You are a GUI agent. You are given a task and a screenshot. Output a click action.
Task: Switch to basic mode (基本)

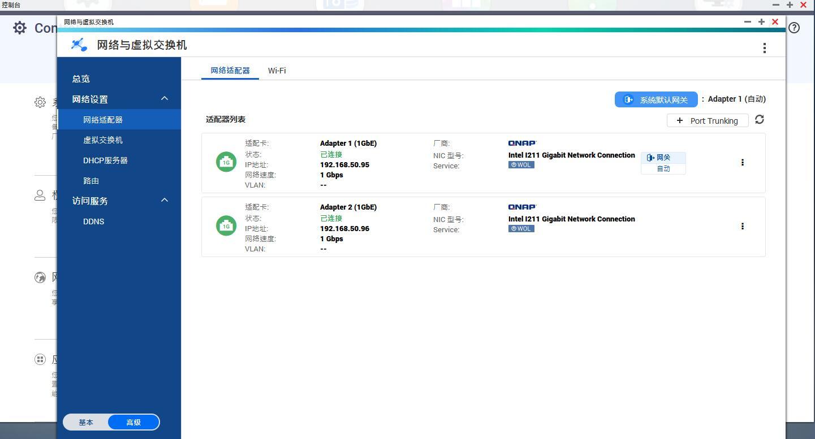coord(86,422)
